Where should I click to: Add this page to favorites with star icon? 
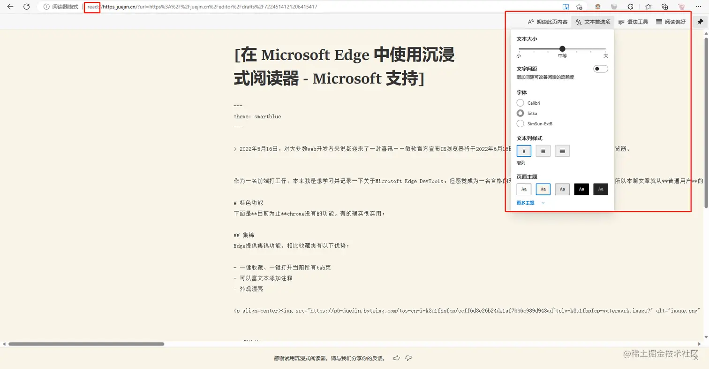pyautogui.click(x=579, y=7)
